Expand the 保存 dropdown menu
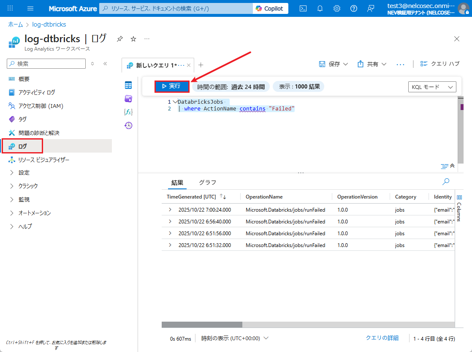This screenshot has width=472, height=352. (x=333, y=64)
